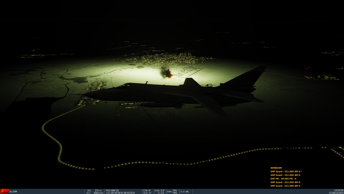The image size is (344, 194).
Task: Select the VHF FM - 30.000 FM radio entry
Action: (x=283, y=179)
